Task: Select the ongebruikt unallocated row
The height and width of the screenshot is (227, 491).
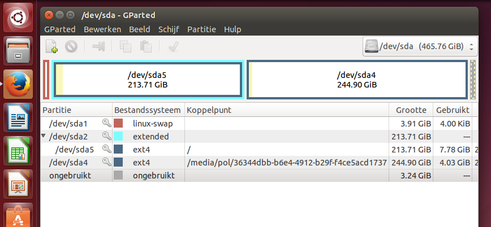Action: coord(226,176)
